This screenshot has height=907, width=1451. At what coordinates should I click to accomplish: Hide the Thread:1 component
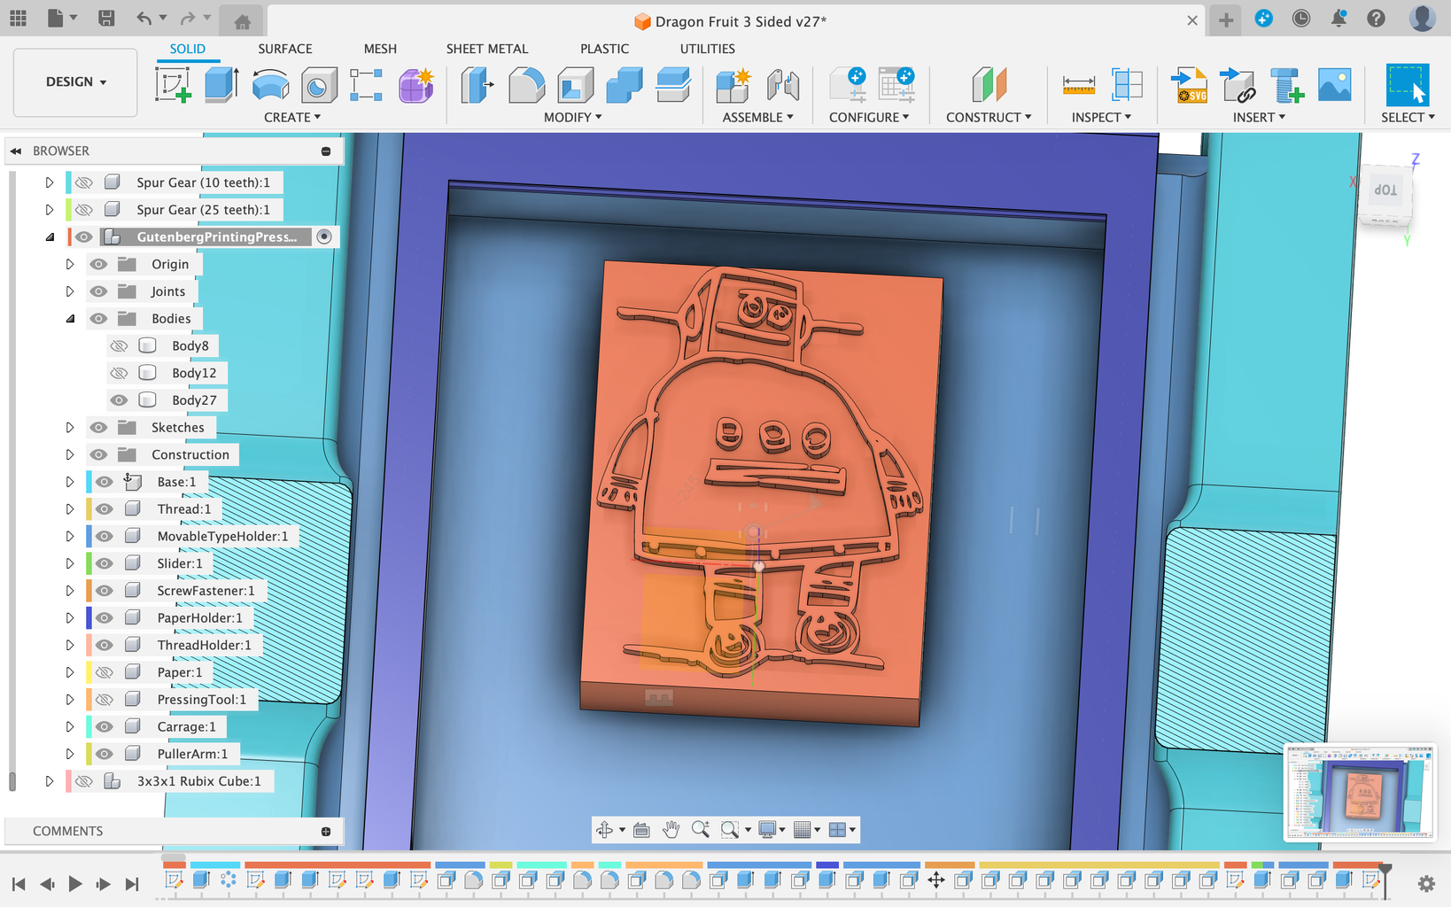[104, 509]
